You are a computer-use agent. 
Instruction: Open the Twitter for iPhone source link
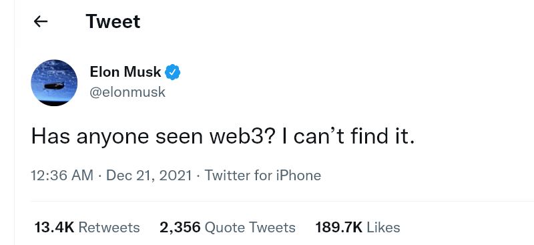click(262, 176)
